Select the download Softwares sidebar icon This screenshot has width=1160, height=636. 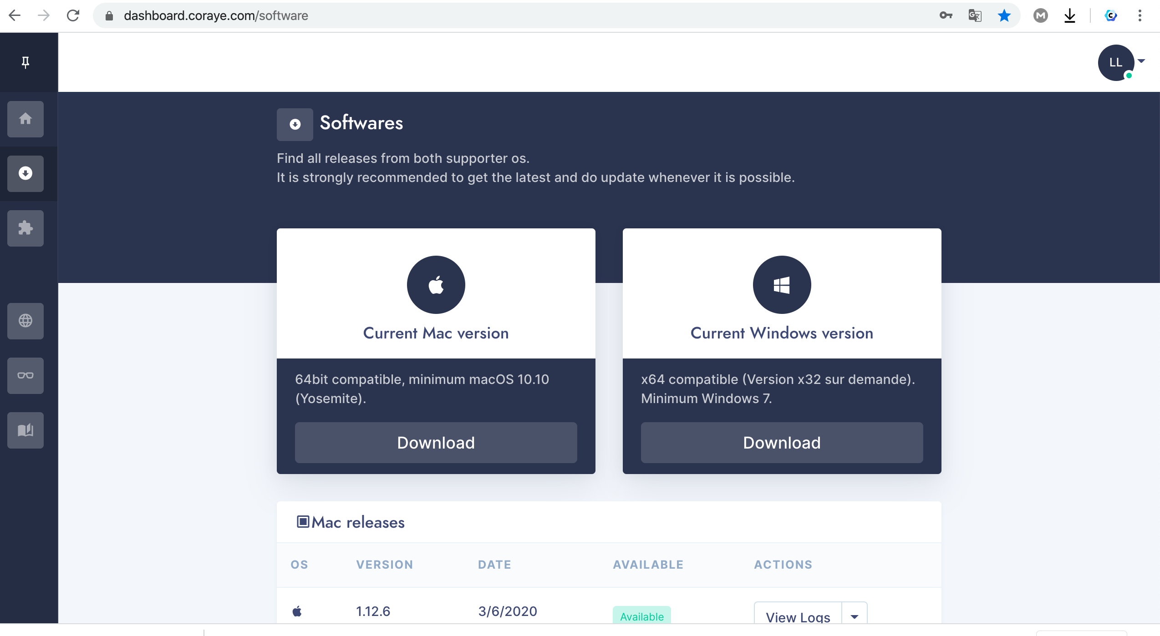tap(25, 173)
